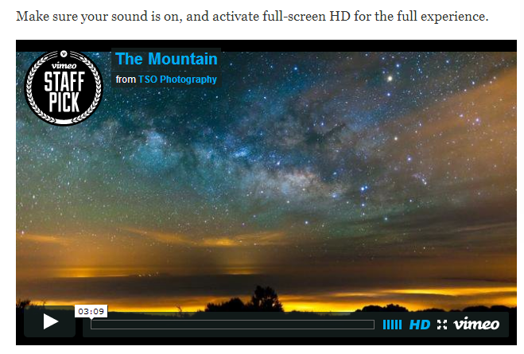Set volume to the fifth, highest bar
524x354 pixels.
click(400, 325)
